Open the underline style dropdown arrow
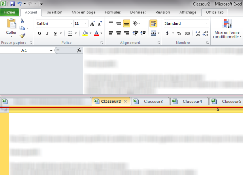The height and width of the screenshot is (175, 243). [x=61, y=33]
